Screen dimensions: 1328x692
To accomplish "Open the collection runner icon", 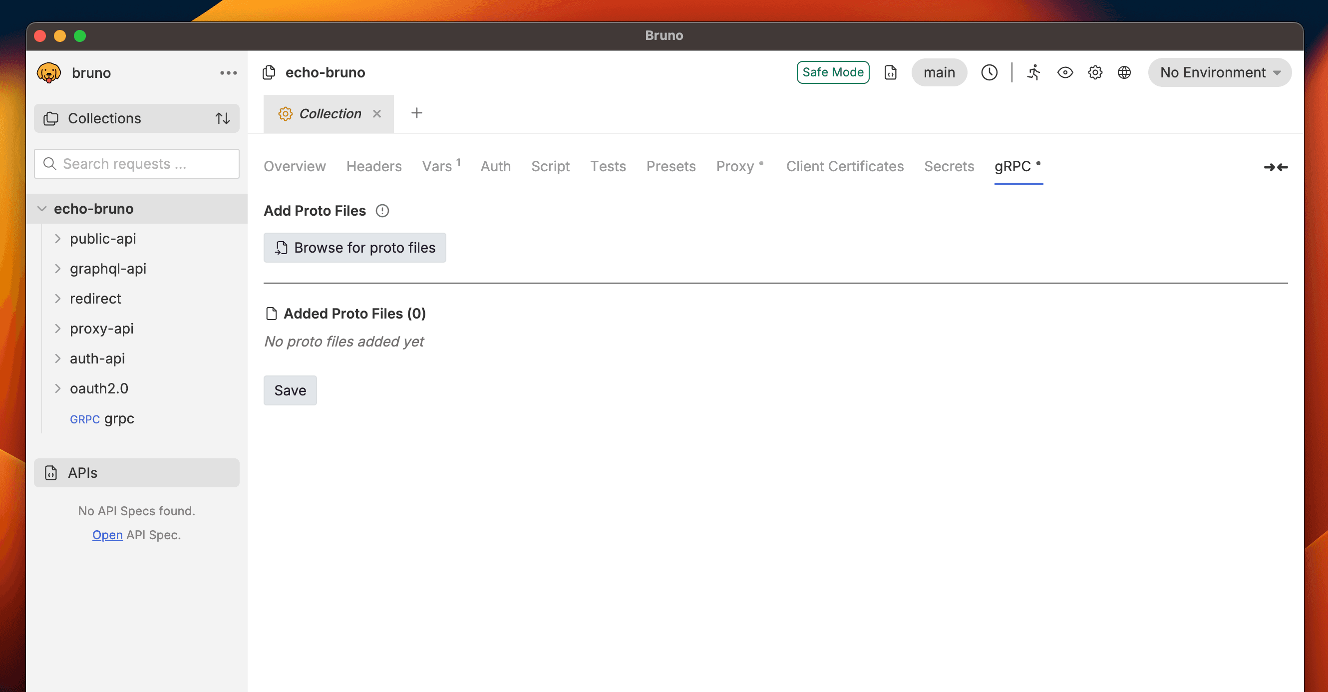I will coord(1033,73).
